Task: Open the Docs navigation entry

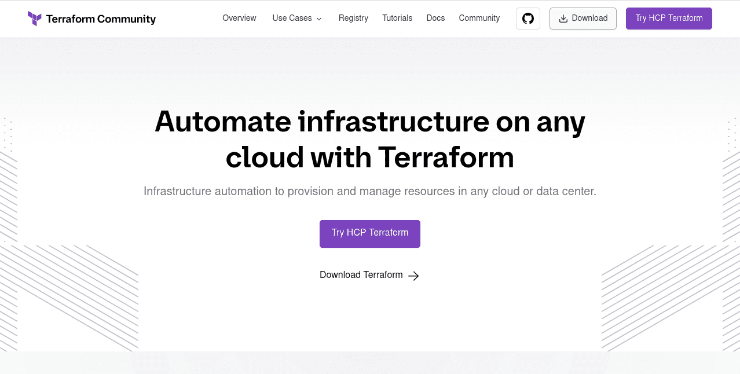Action: (x=435, y=18)
